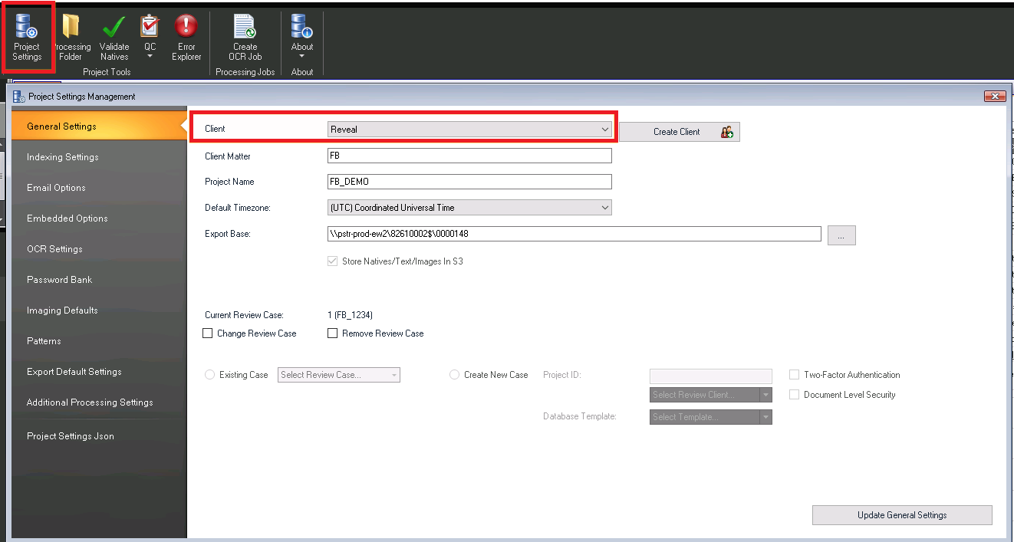The image size is (1014, 542).
Task: Expand the About dropdown arrow
Action: tap(301, 57)
